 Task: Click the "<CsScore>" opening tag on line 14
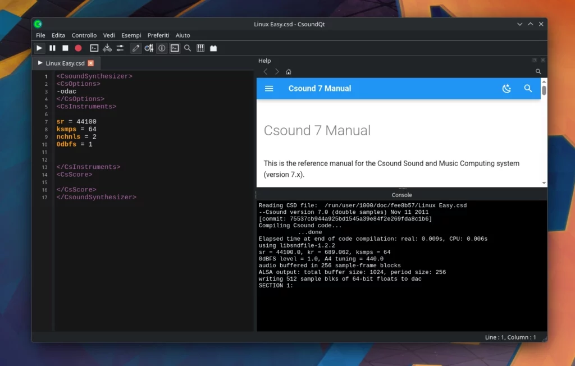(75, 174)
